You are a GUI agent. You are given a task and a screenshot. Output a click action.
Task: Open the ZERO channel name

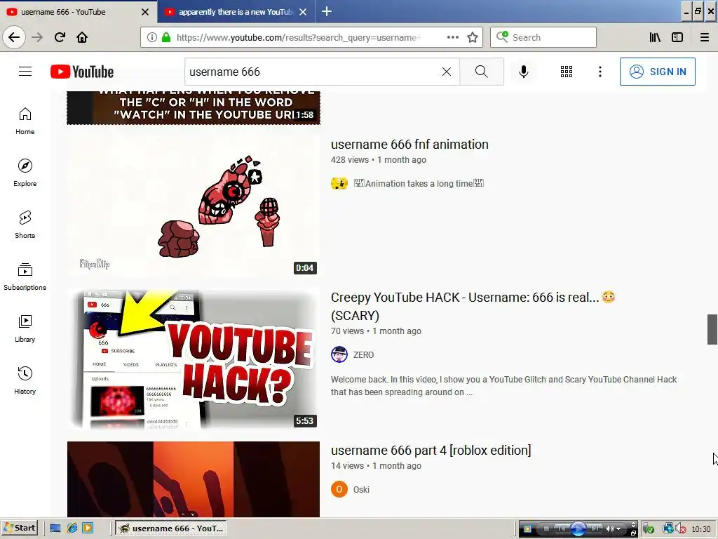tap(363, 354)
